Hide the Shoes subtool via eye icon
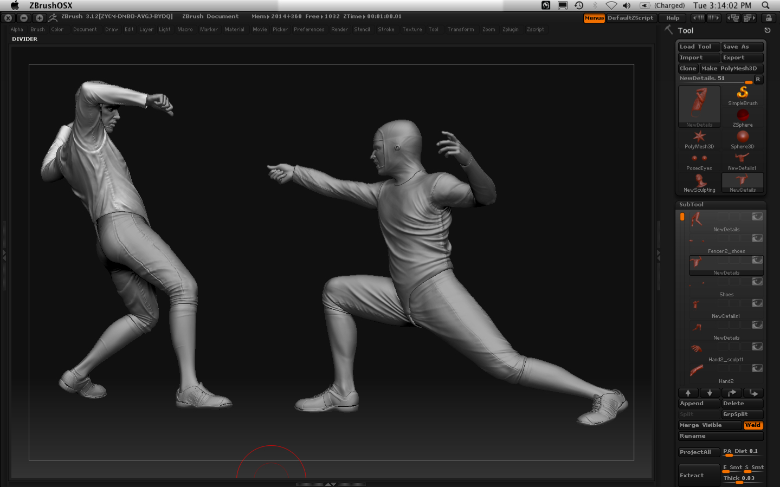Image resolution: width=780 pixels, height=487 pixels. (x=757, y=282)
